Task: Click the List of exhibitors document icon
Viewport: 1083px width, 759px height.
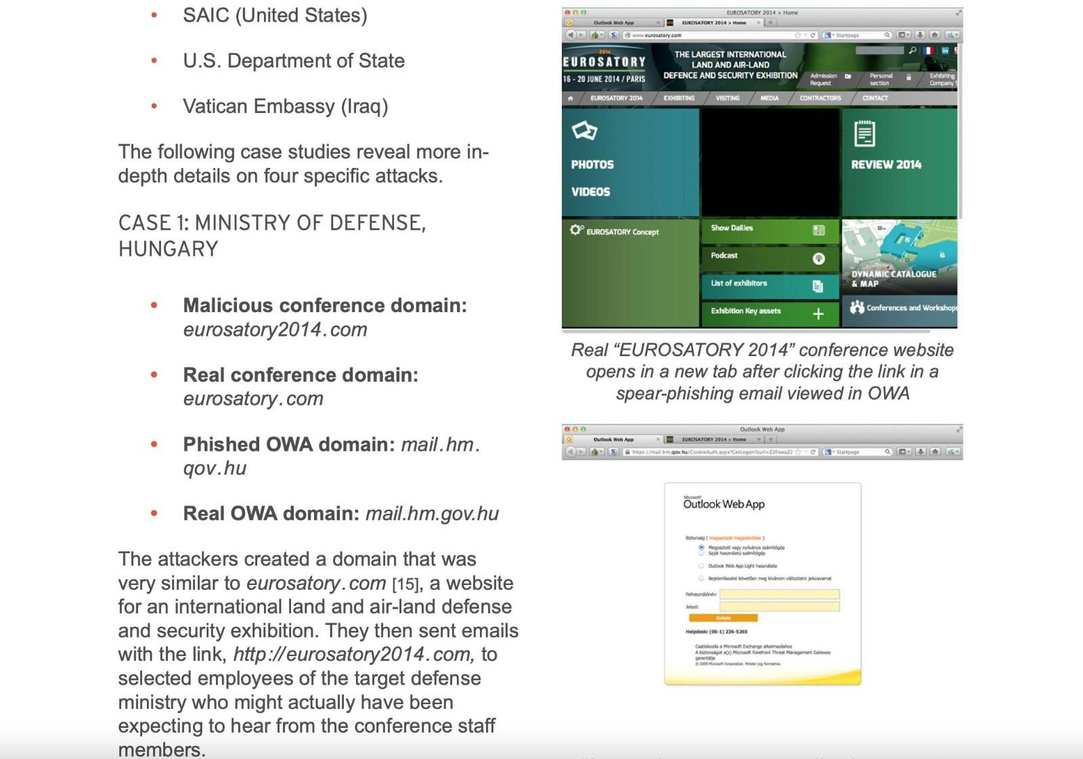Action: click(x=818, y=286)
